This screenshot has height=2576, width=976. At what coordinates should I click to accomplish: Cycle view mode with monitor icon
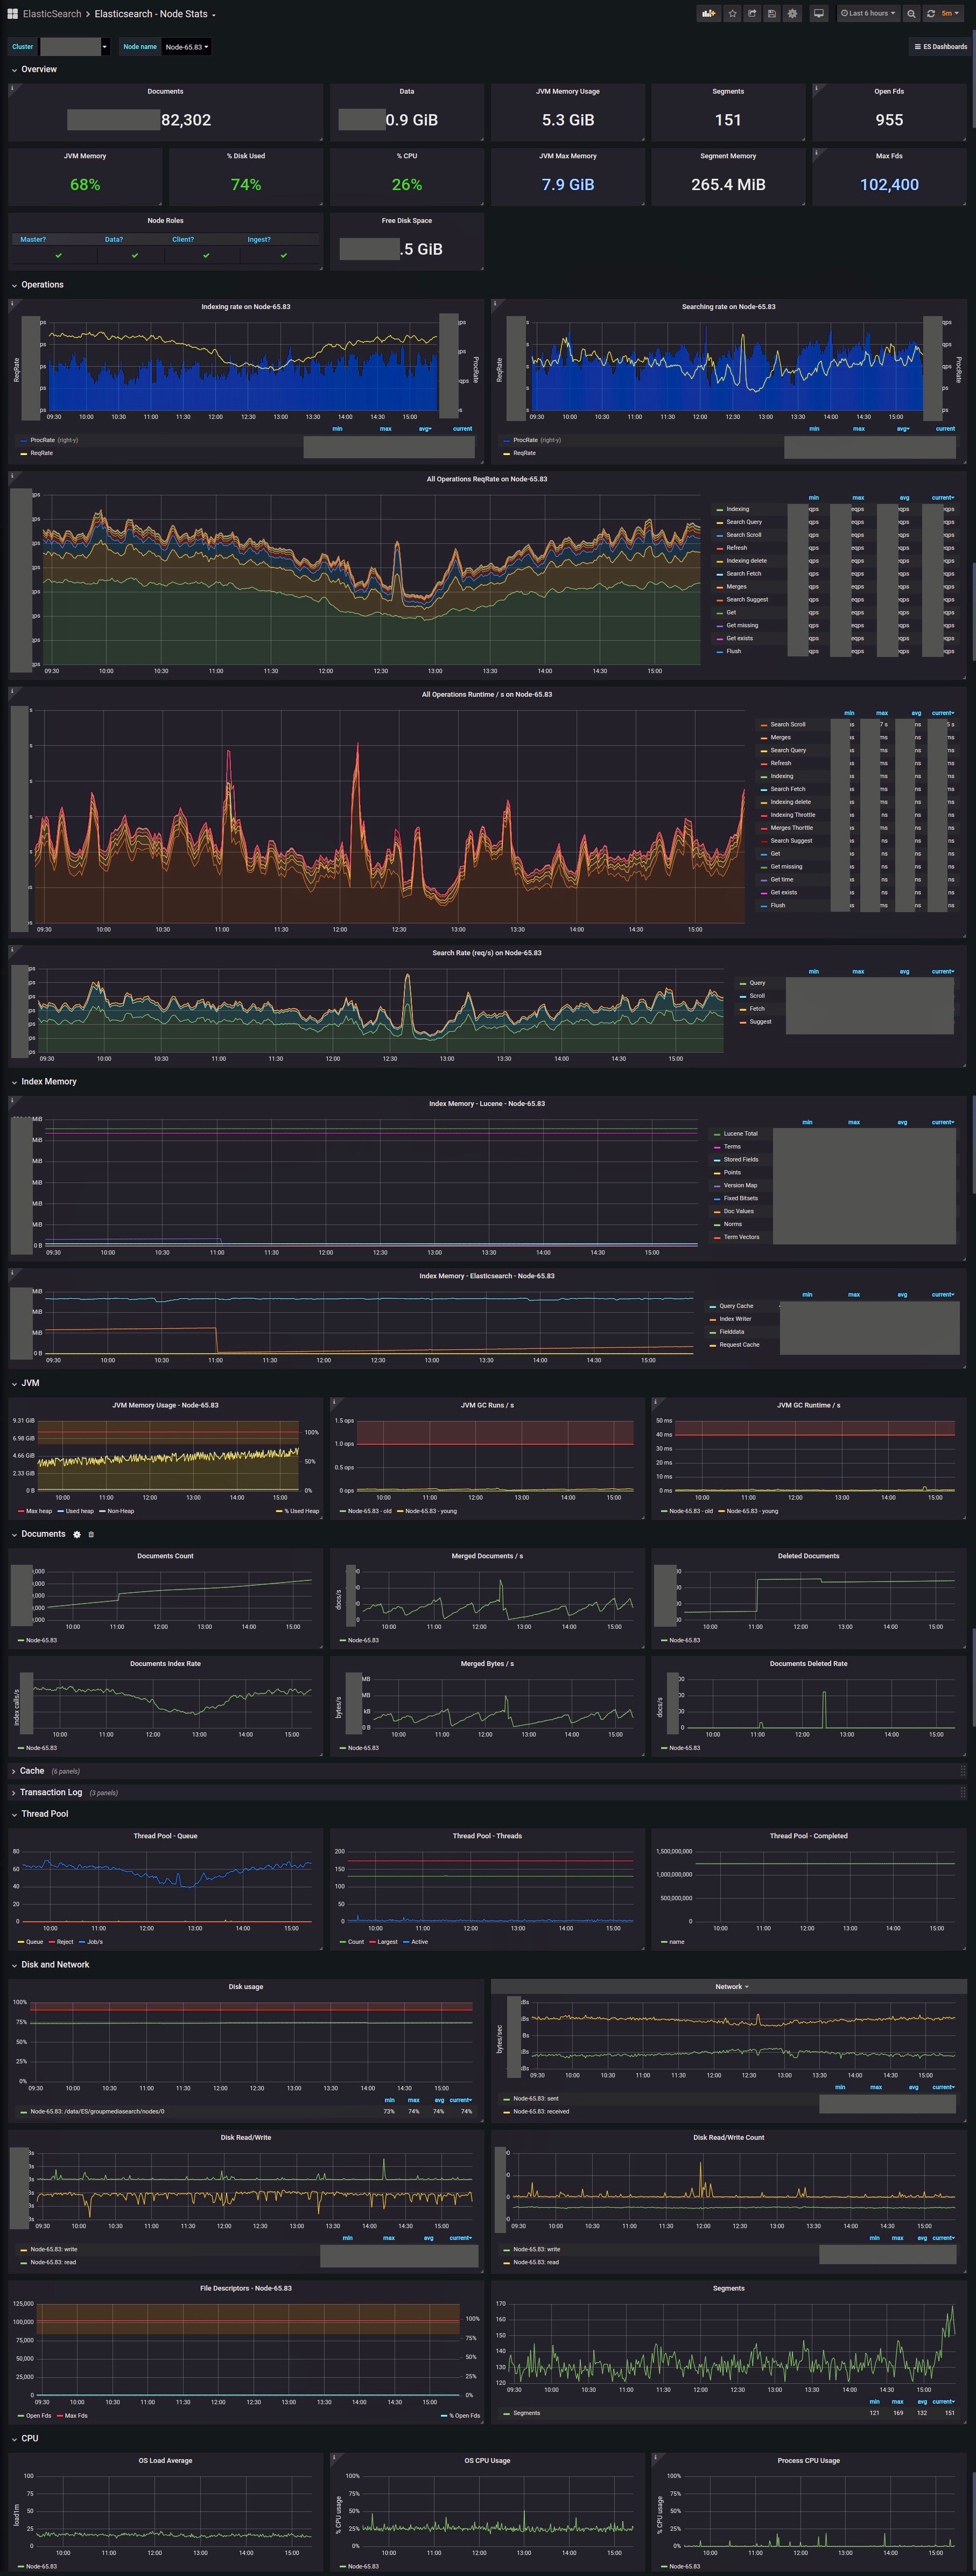(819, 14)
